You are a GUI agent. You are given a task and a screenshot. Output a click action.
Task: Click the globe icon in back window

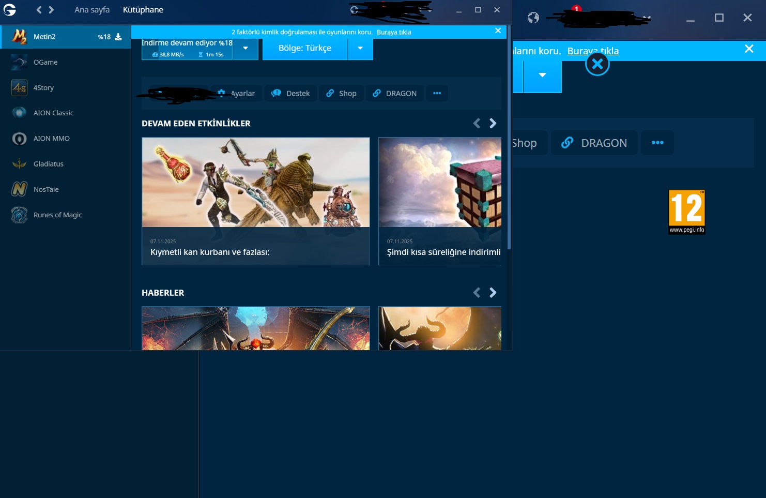(533, 18)
